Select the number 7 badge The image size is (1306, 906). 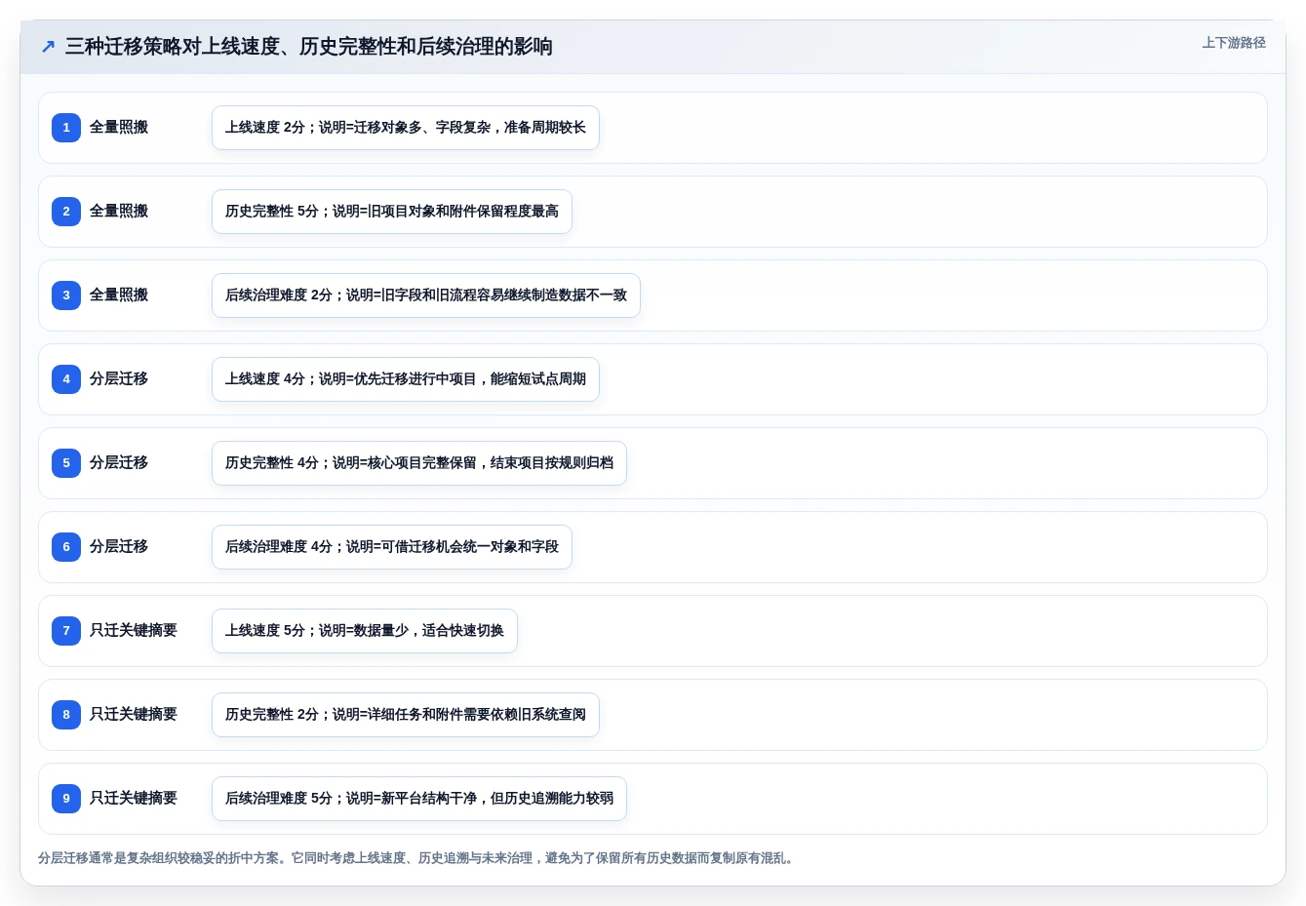click(x=66, y=631)
